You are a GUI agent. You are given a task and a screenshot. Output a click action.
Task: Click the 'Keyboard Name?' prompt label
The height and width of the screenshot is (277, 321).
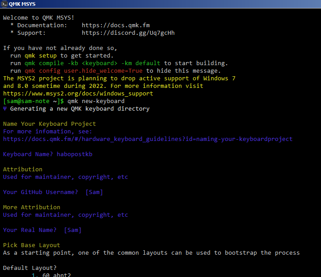28,154
